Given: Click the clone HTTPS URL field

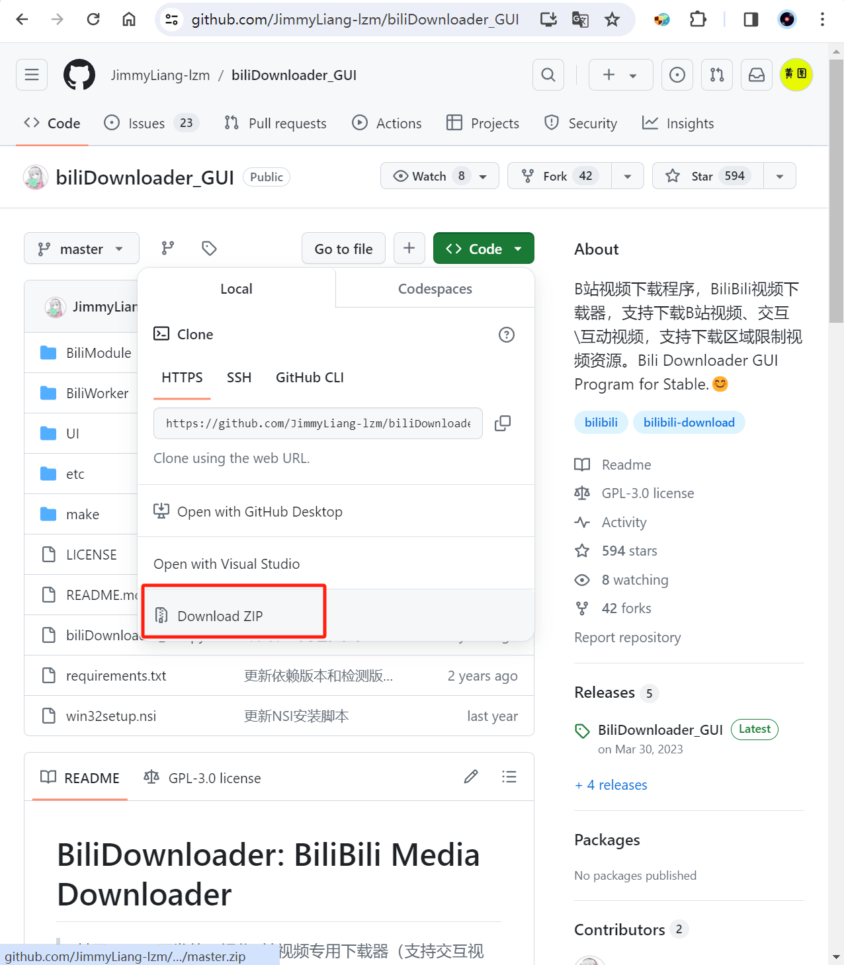Looking at the screenshot, I should click(x=318, y=423).
